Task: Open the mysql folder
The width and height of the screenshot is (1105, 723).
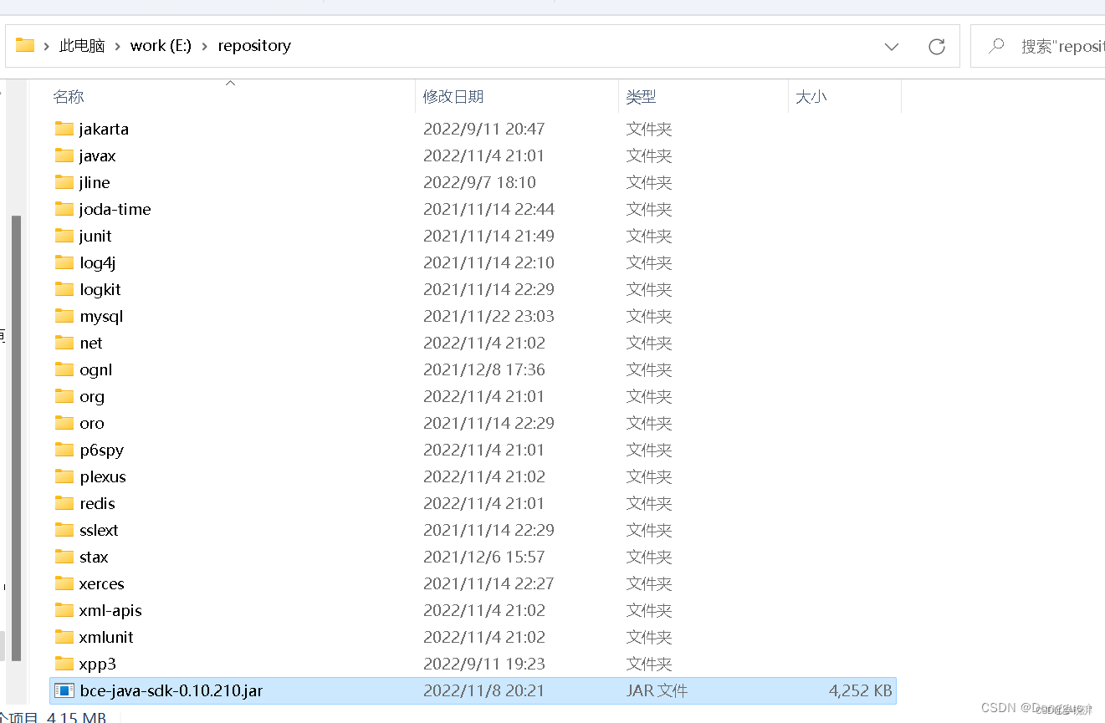Action: tap(100, 316)
